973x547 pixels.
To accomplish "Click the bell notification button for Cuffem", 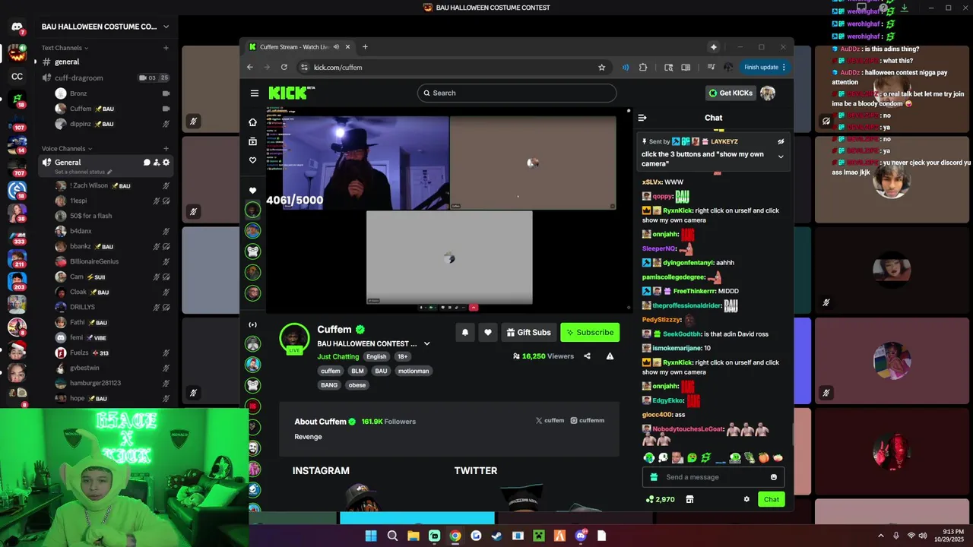I will point(464,332).
